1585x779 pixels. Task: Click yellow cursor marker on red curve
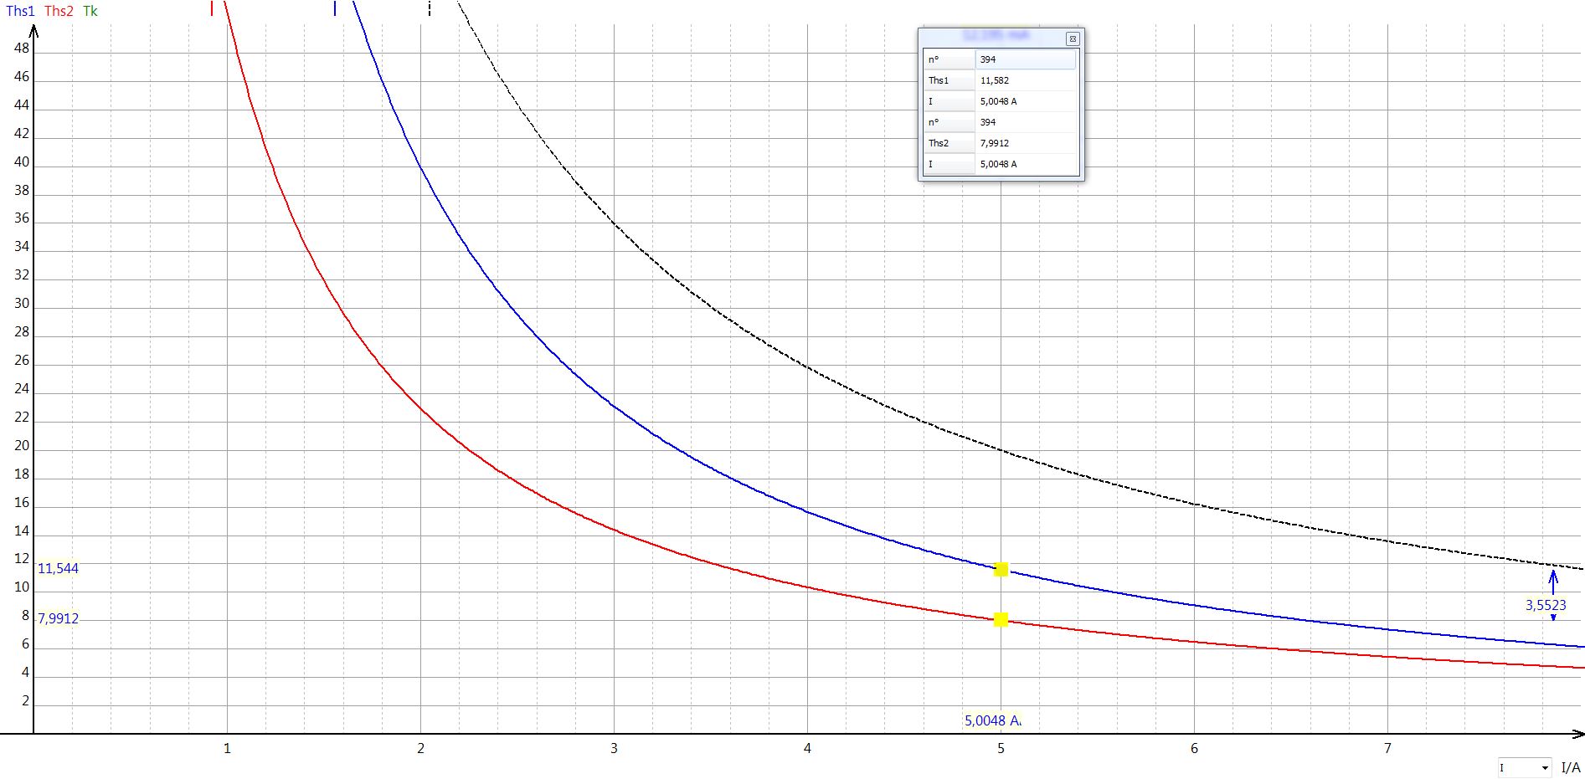pos(1001,620)
